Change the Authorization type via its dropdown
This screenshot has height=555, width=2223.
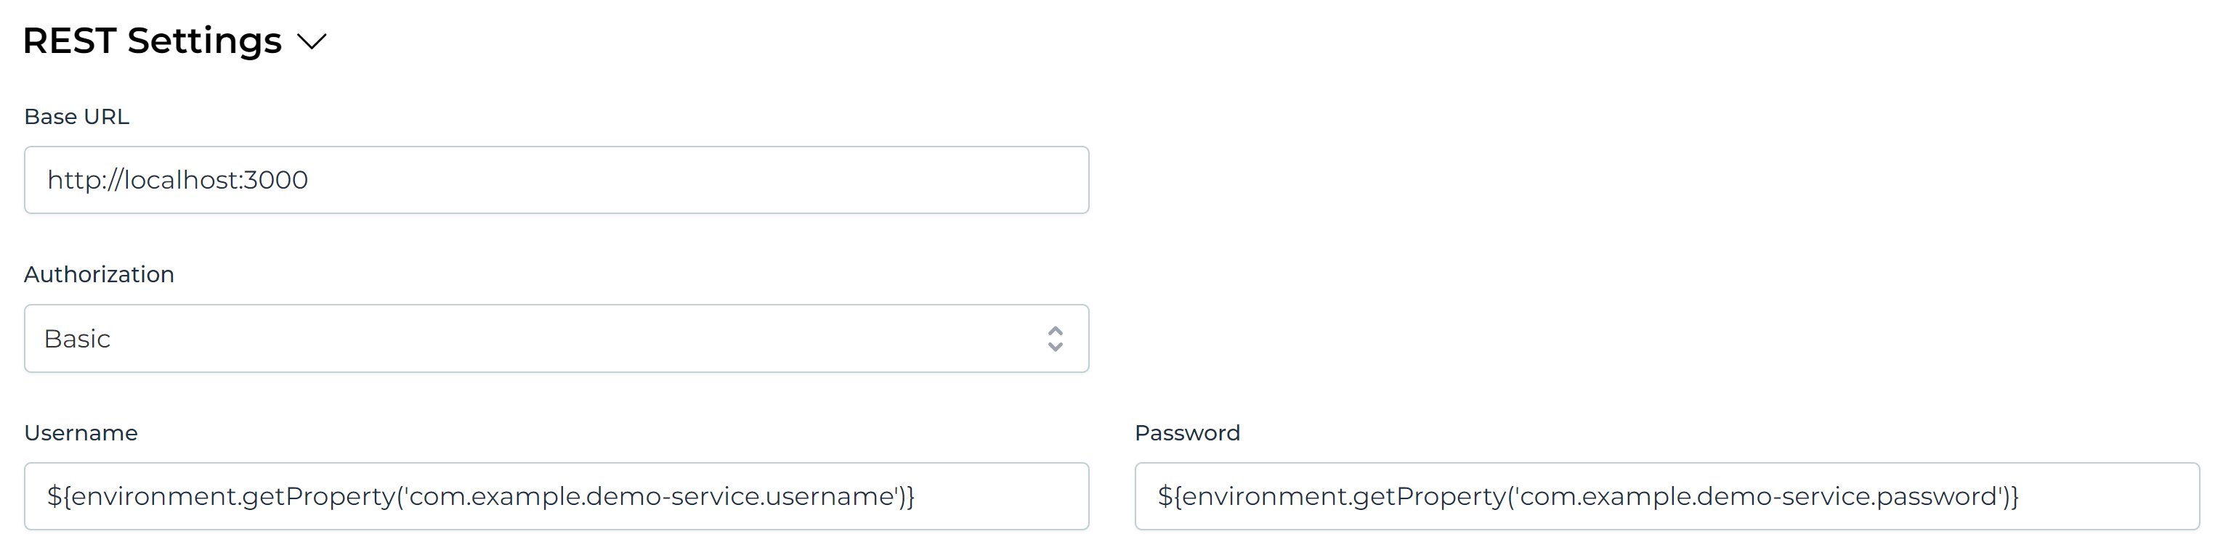[556, 338]
